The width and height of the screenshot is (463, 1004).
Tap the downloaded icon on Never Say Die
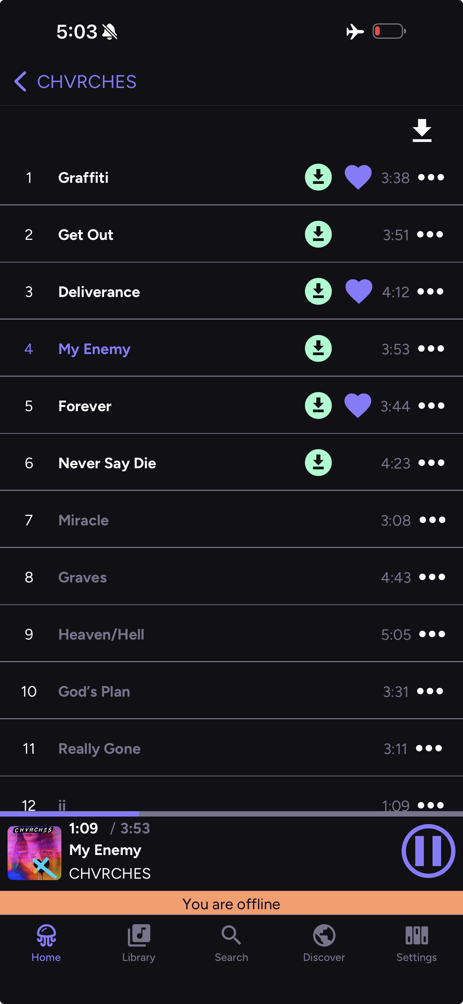click(x=318, y=462)
